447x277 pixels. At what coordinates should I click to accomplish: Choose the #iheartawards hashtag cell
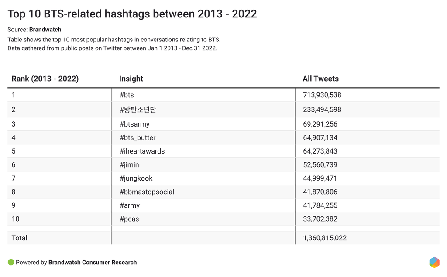[x=142, y=151]
